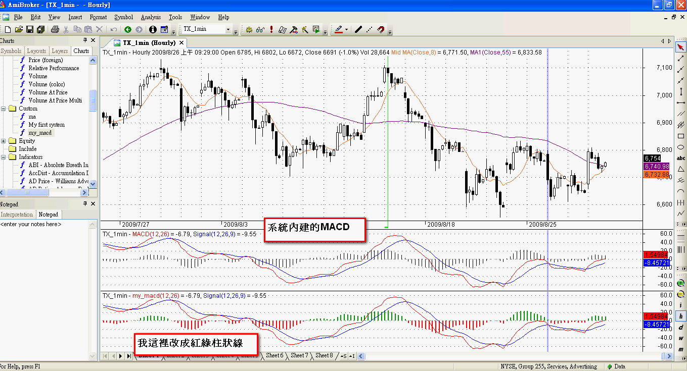The image size is (687, 371).
Task: Select the arc drawing tool
Action: pos(681,191)
